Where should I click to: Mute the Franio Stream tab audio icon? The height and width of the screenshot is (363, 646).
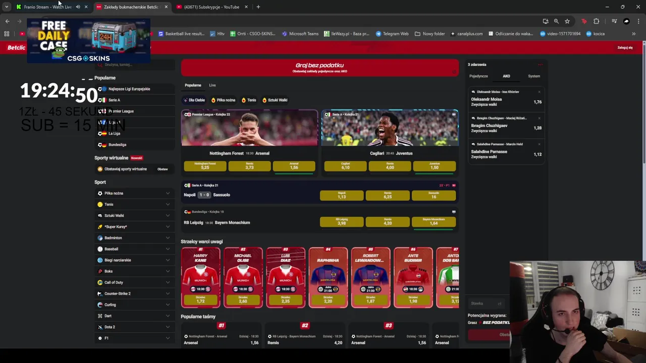click(x=78, y=7)
